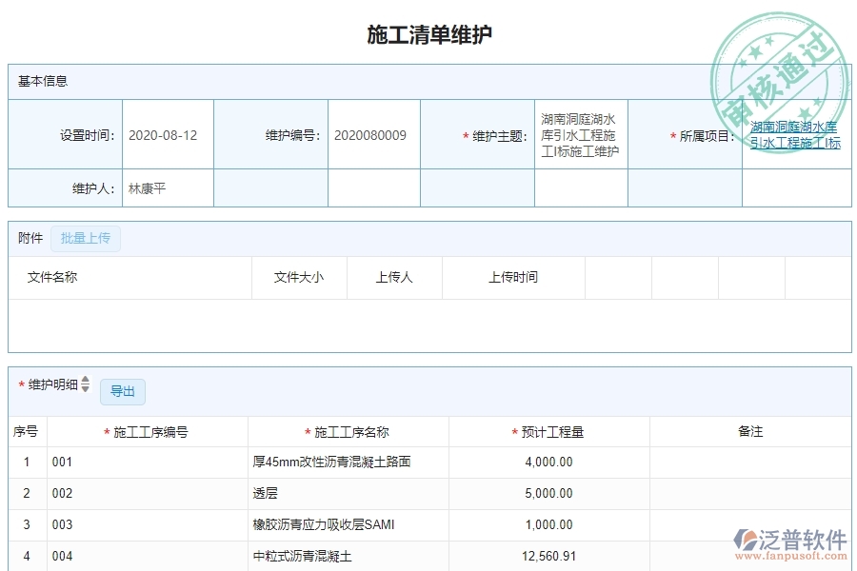Select the 附件 attachments tab
This screenshot has height=571, width=857.
(x=29, y=238)
